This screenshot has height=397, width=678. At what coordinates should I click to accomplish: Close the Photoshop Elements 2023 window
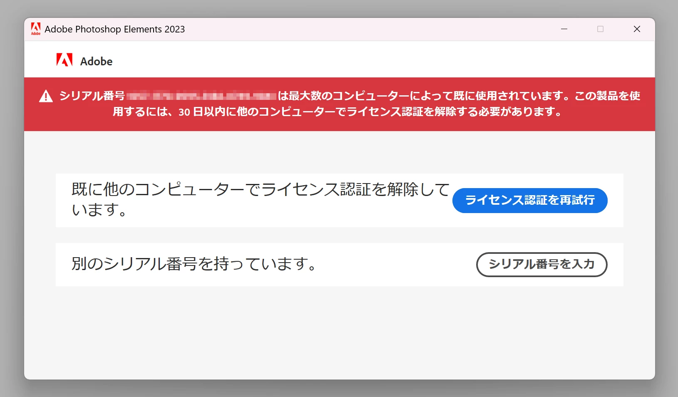point(637,29)
